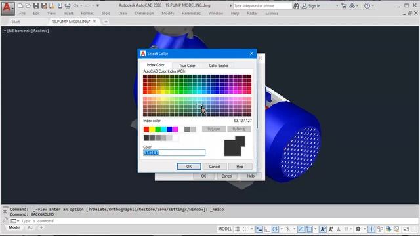Close the command line with X icon
The width and height of the screenshot is (420, 236).
(5, 212)
